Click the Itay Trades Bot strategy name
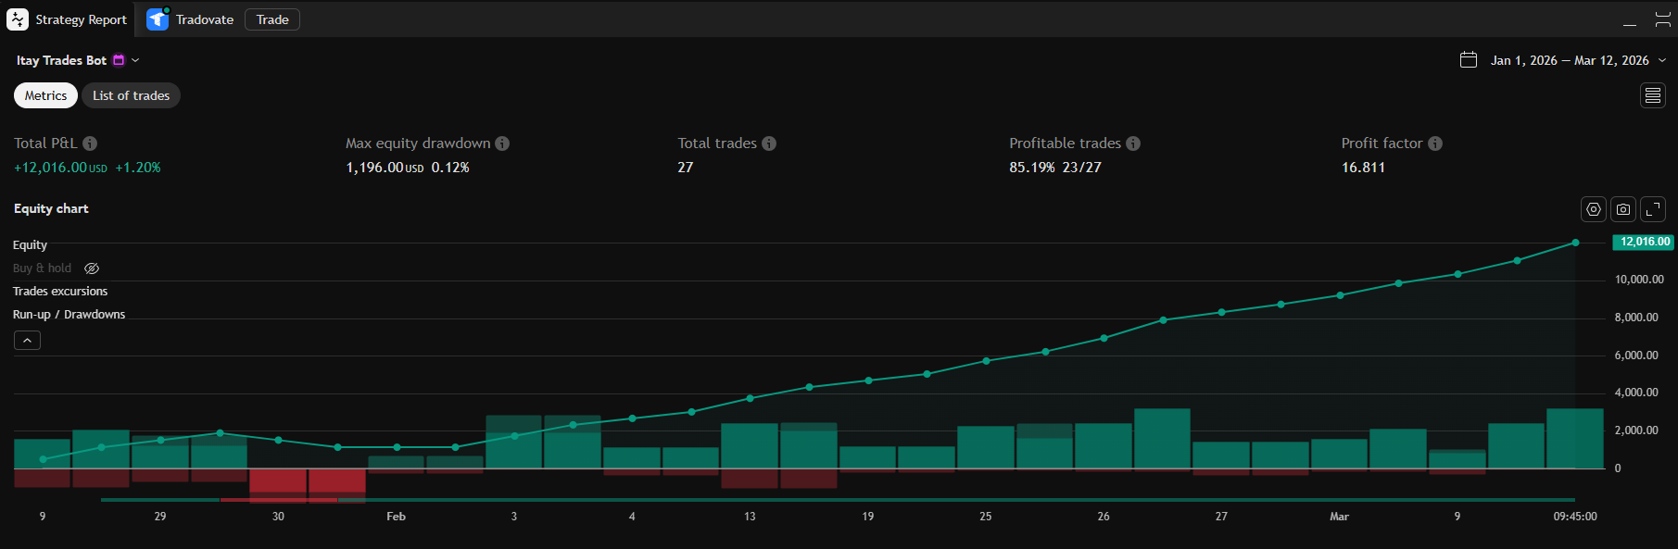Image resolution: width=1678 pixels, height=549 pixels. click(61, 60)
